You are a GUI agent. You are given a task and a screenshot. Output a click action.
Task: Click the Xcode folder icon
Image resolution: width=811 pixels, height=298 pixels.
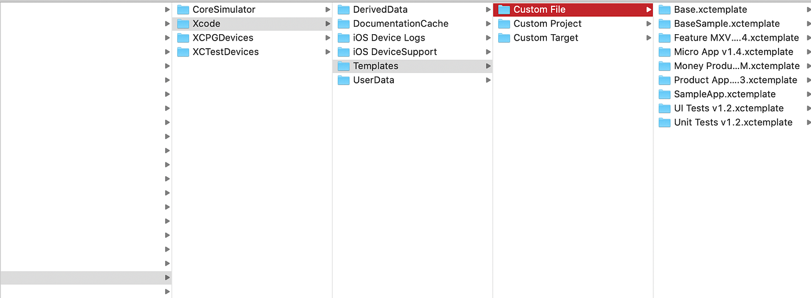coord(183,24)
